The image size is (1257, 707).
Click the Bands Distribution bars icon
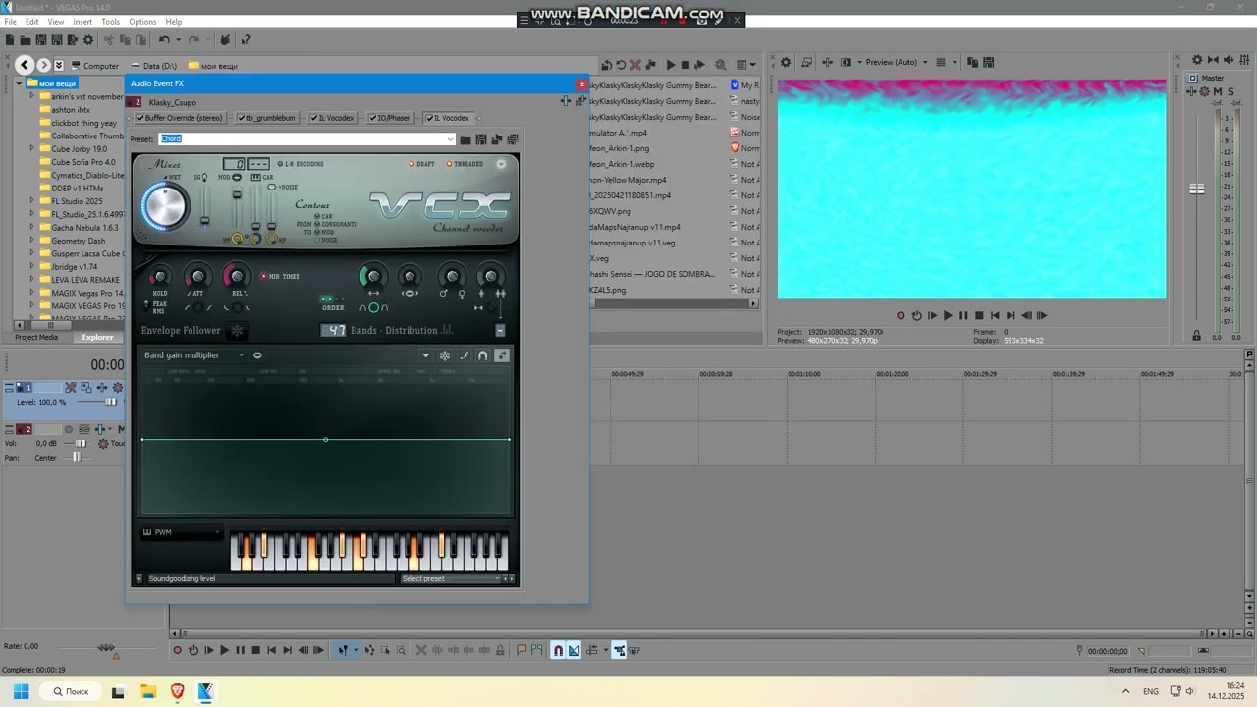(447, 330)
